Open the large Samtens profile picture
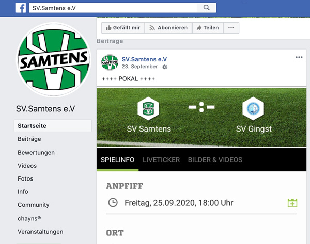Viewport: 310px width, 244px height. pyautogui.click(x=54, y=60)
